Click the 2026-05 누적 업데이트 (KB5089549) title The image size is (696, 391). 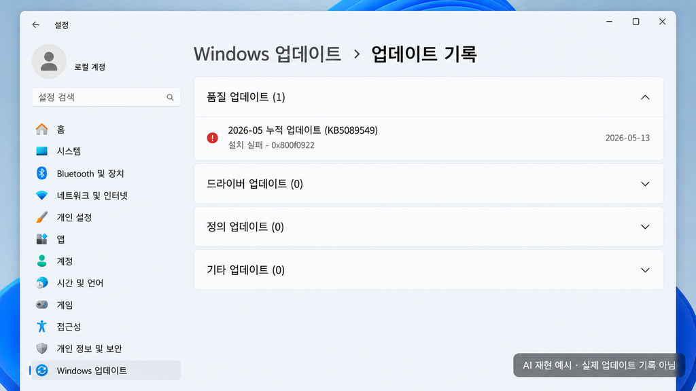[x=302, y=130]
